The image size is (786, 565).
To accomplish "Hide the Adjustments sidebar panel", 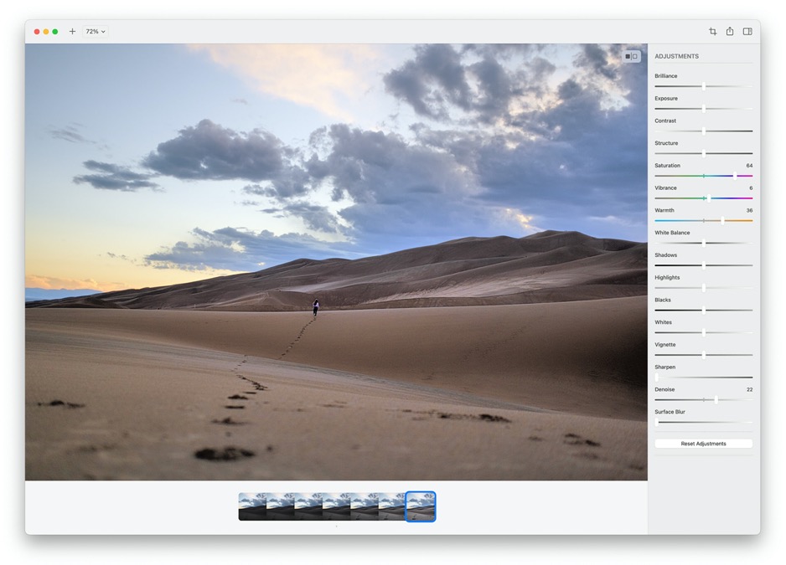I will tap(747, 32).
